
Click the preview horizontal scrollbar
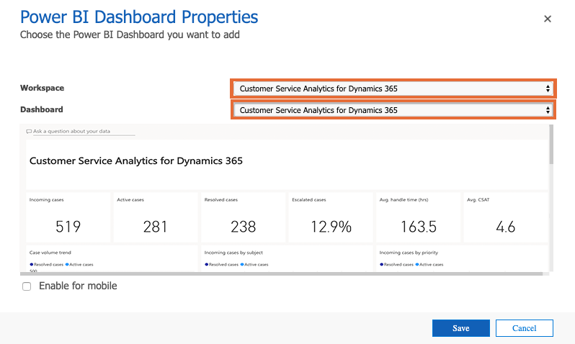click(281, 273)
